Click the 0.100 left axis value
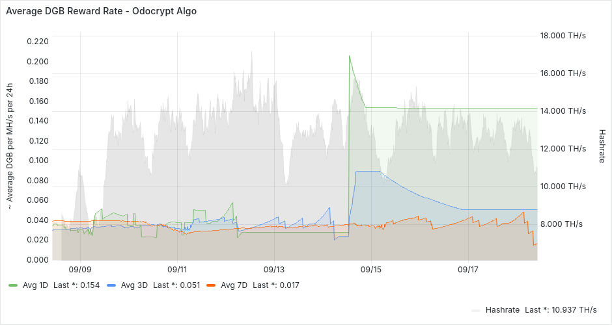This screenshot has height=325, width=612. (x=38, y=160)
